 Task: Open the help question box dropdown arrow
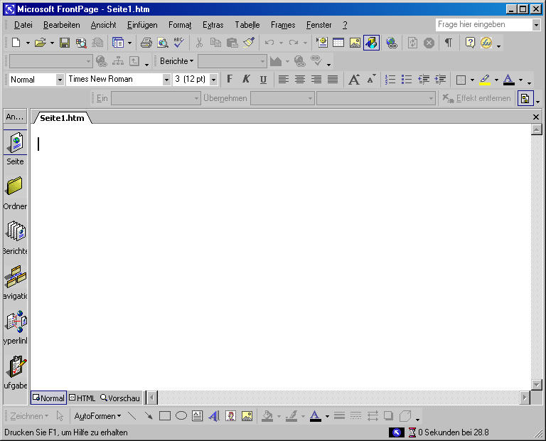[x=536, y=25]
